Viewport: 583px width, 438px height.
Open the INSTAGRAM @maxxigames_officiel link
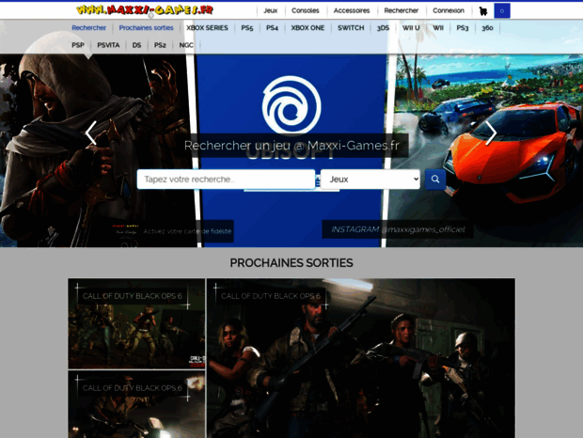tap(398, 229)
